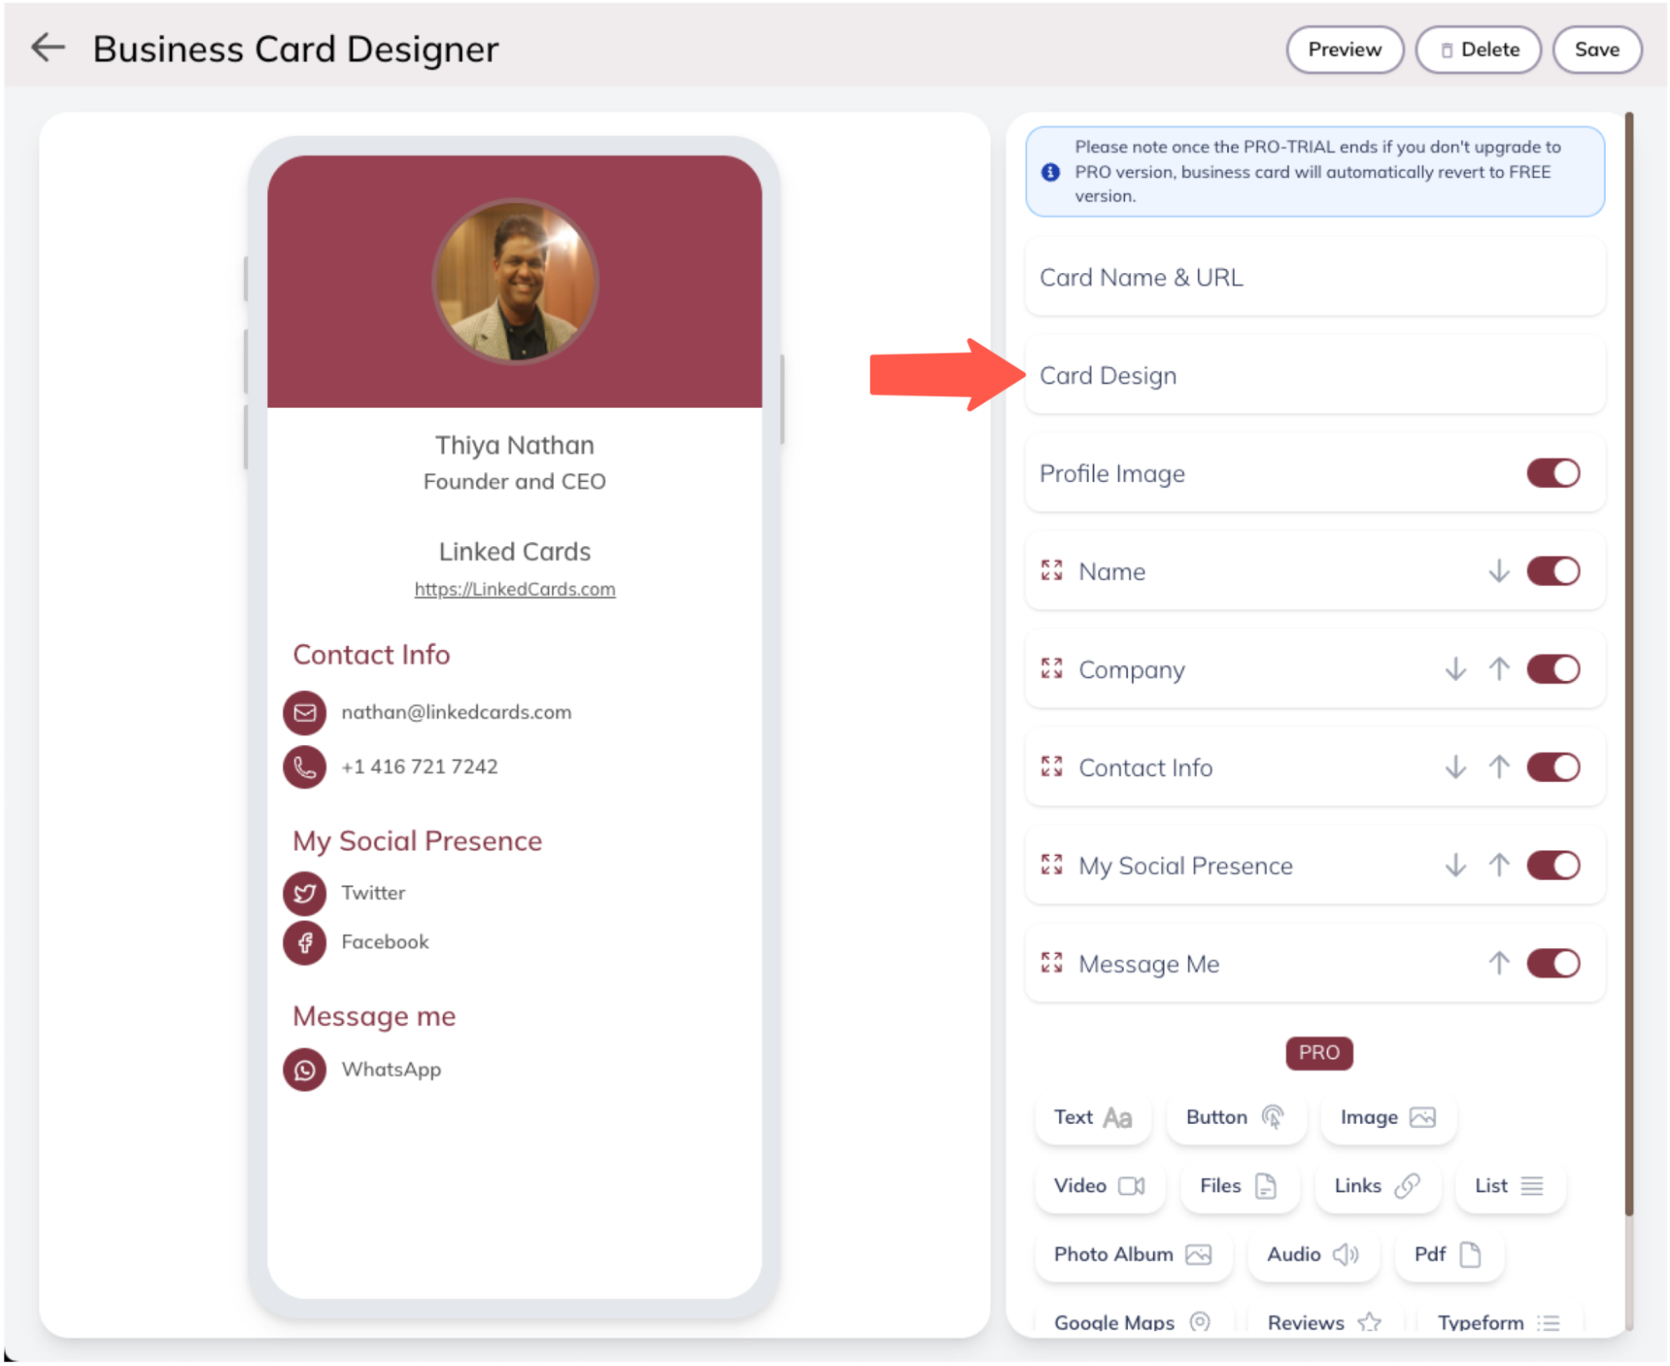This screenshot has height=1366, width=1670.
Task: Click the drag handle icon next to Company
Action: click(x=1052, y=669)
